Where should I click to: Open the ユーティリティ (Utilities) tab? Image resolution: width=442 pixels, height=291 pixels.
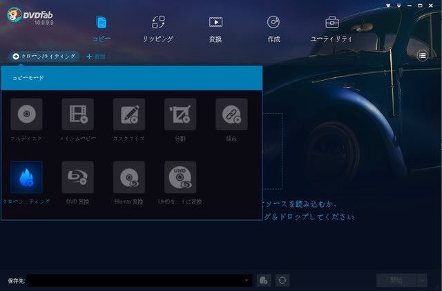pyautogui.click(x=331, y=28)
